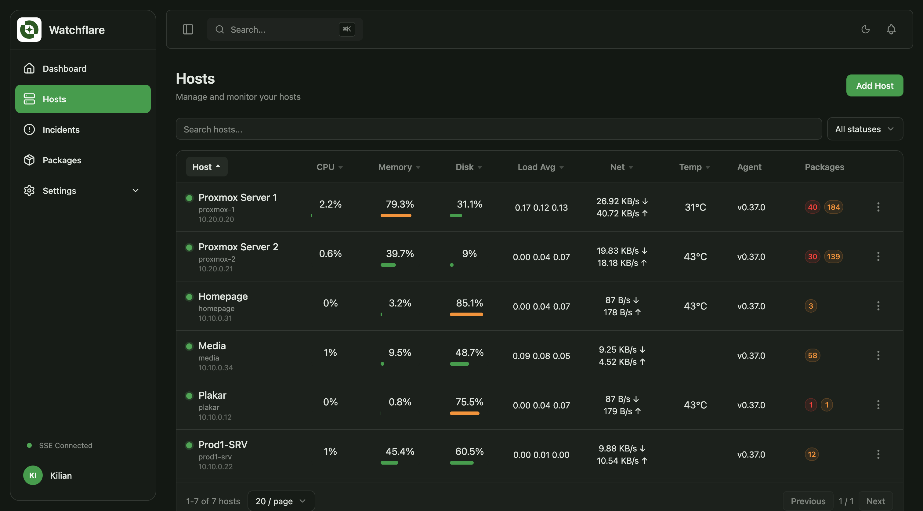This screenshot has width=923, height=511.
Task: Click the 3 packages badge for Homepage
Action: [x=810, y=306]
